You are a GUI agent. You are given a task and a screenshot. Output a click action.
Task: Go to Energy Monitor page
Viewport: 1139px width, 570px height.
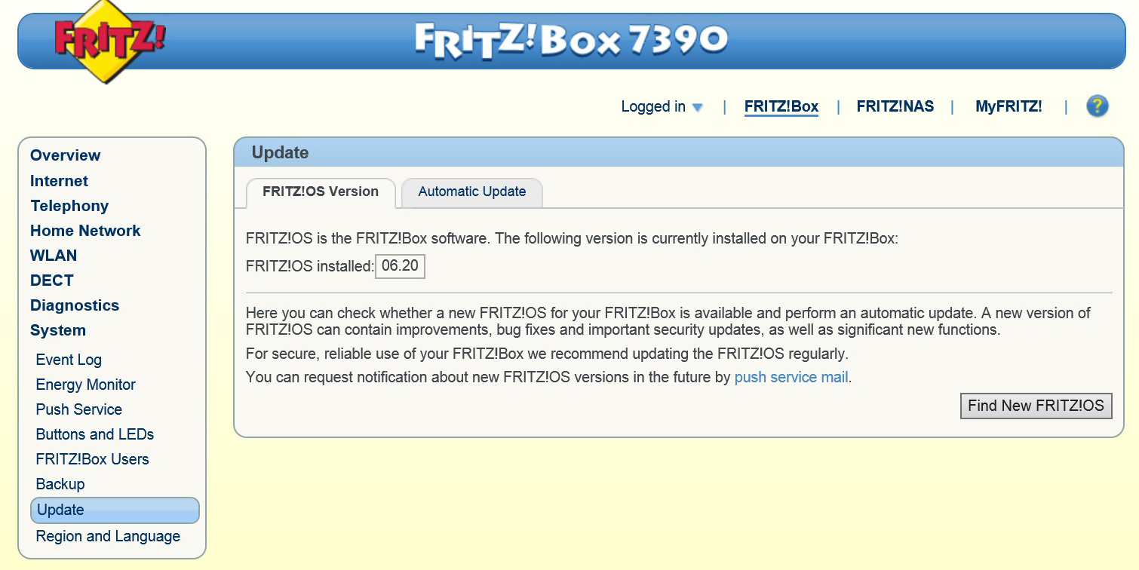pos(85,385)
